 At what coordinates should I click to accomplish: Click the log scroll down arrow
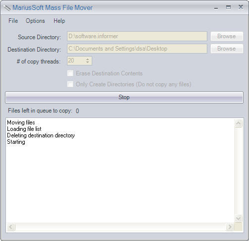[238, 219]
